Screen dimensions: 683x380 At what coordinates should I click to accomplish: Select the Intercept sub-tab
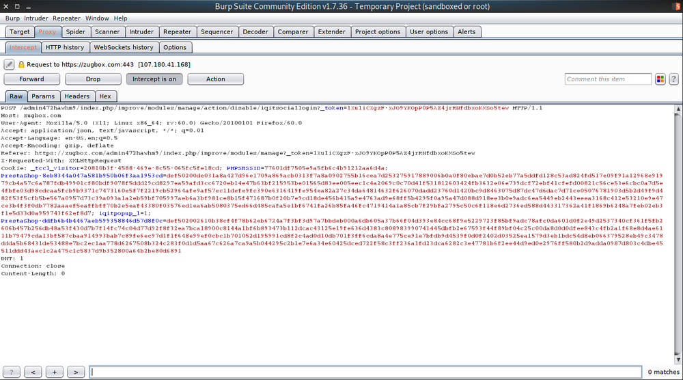tap(23, 48)
